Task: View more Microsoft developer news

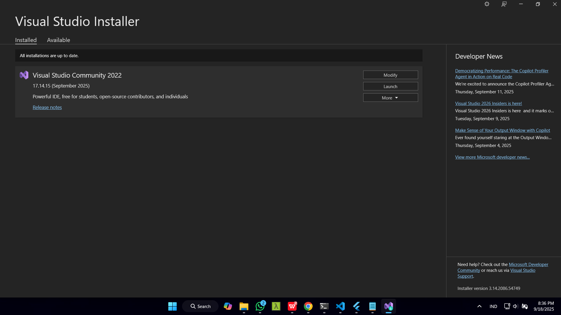Action: coord(492,157)
